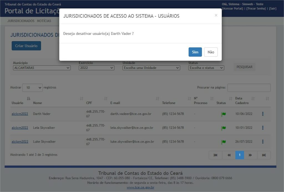
Task: Go to the first page of results
Action: 215,155
